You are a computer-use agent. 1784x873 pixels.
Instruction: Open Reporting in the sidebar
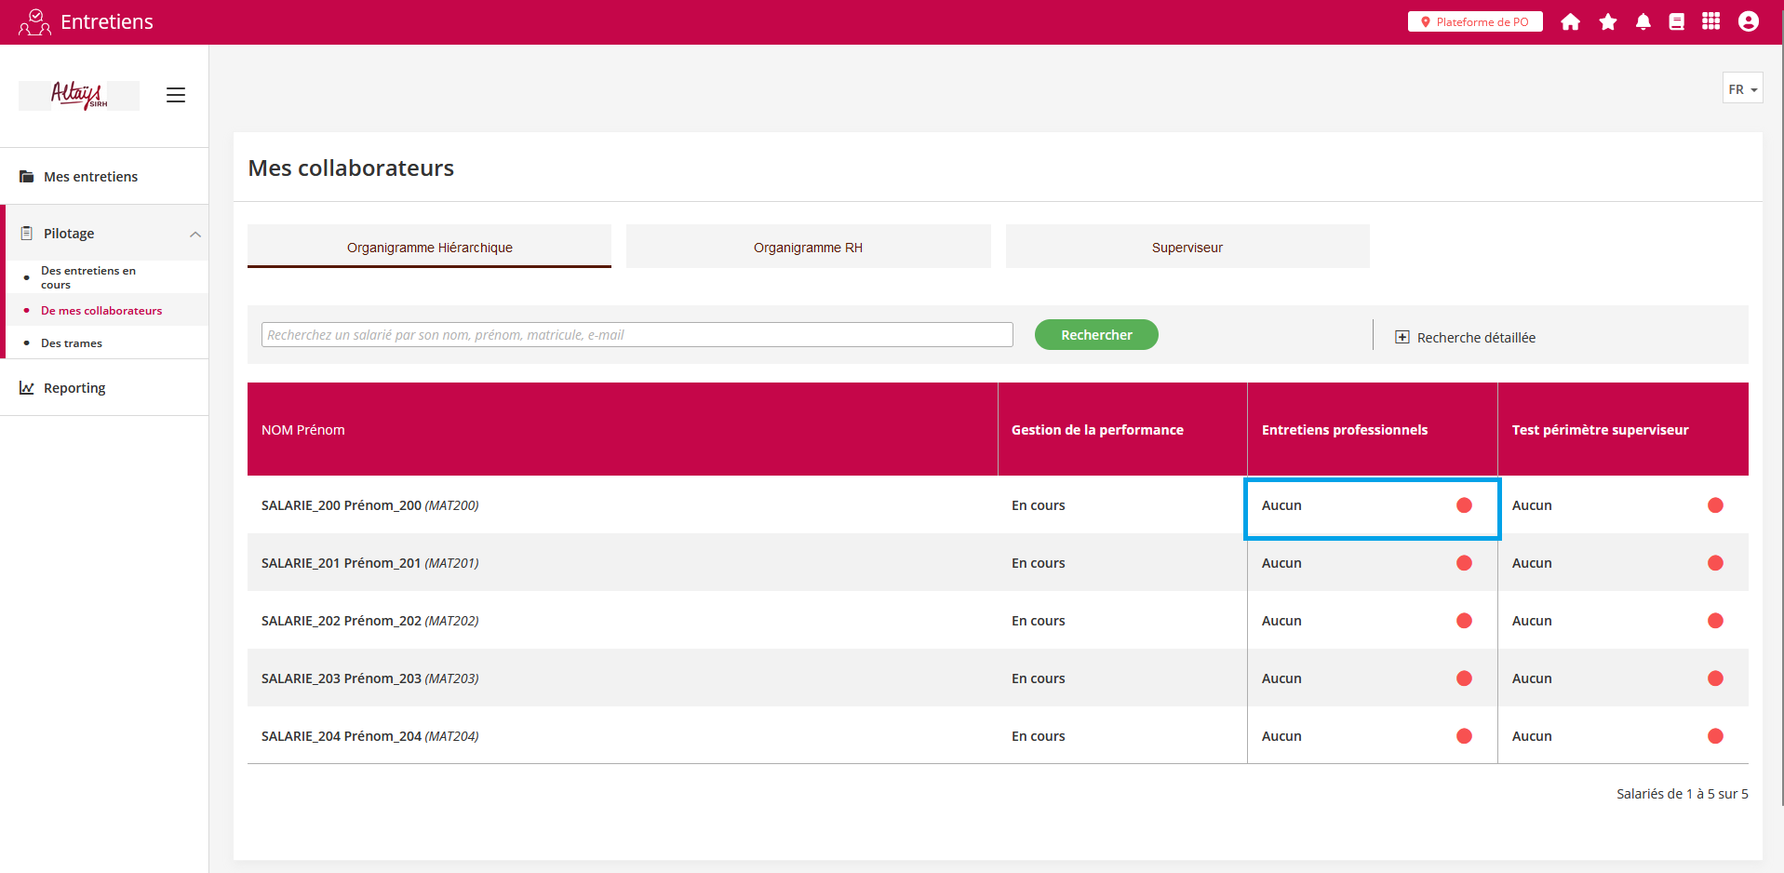(x=74, y=388)
